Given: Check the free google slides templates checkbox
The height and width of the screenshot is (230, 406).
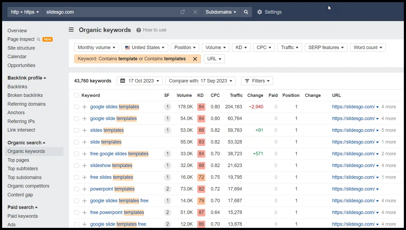Looking at the screenshot, I should click(x=77, y=154).
